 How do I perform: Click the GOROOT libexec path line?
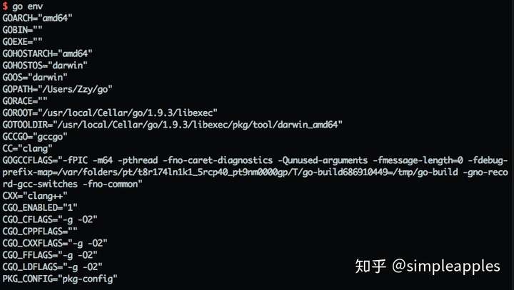110,113
